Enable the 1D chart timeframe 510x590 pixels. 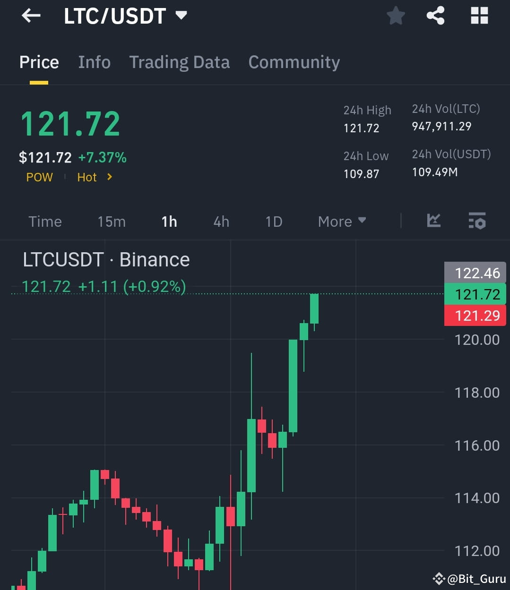[273, 221]
